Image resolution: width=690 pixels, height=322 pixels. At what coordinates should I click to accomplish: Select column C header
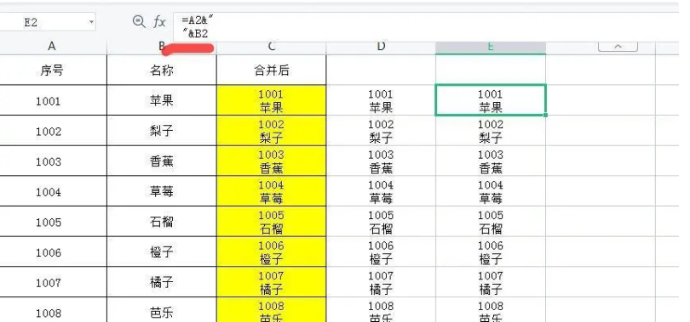[x=272, y=47]
